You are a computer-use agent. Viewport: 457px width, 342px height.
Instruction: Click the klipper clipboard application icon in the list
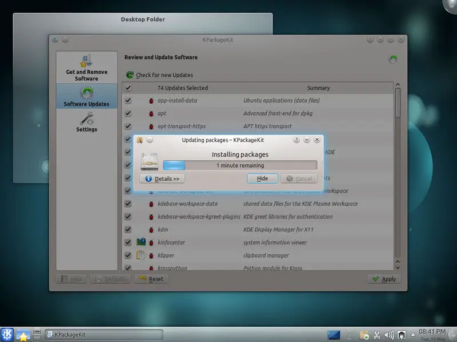(x=141, y=255)
